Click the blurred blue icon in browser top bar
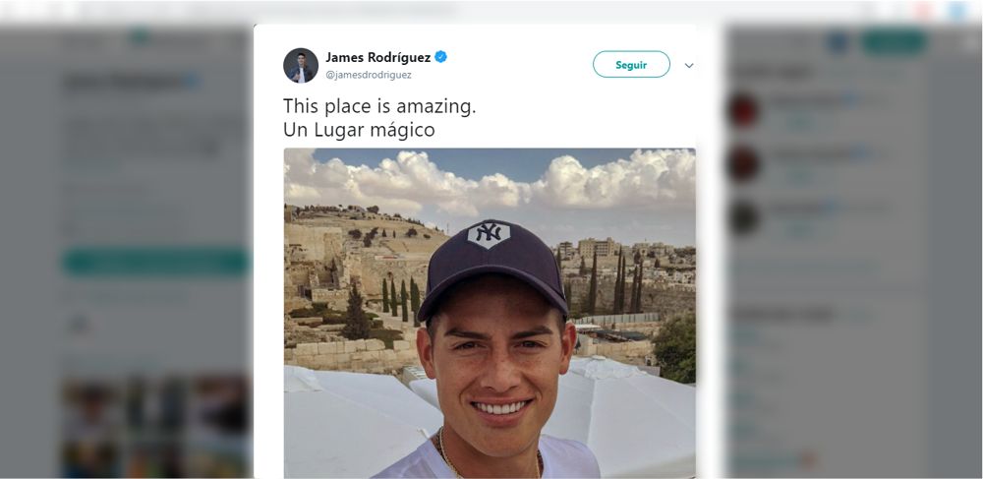This screenshot has height=479, width=983. pos(957,11)
